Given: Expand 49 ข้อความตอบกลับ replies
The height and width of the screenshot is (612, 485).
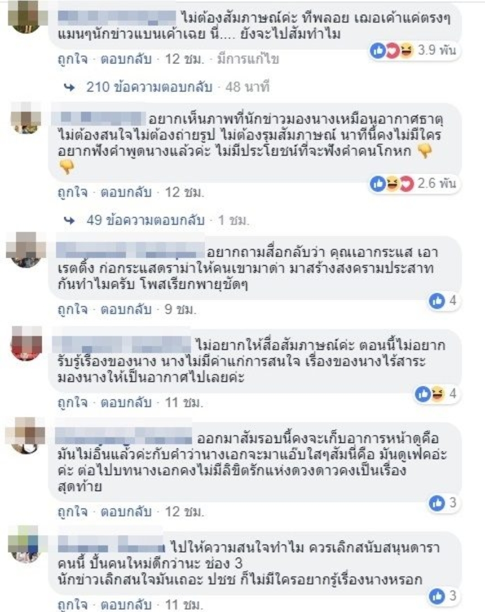Looking at the screenshot, I should coord(145,220).
